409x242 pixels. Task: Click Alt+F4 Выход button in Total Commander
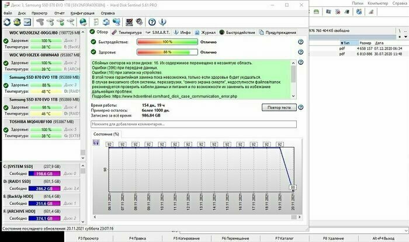(383, 238)
